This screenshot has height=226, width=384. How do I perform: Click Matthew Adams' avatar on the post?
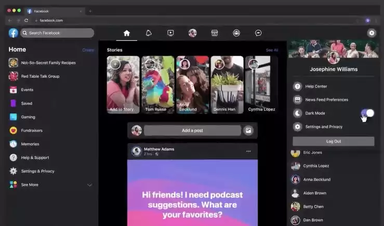137,151
